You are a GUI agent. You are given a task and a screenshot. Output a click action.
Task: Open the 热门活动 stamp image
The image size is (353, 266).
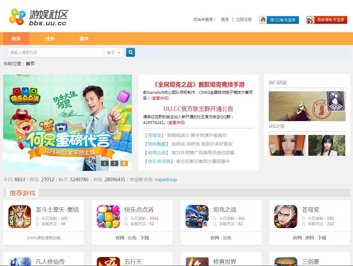pyautogui.click(x=307, y=106)
